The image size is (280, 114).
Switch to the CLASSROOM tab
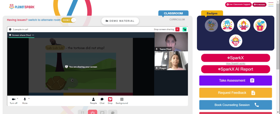coord(173,13)
